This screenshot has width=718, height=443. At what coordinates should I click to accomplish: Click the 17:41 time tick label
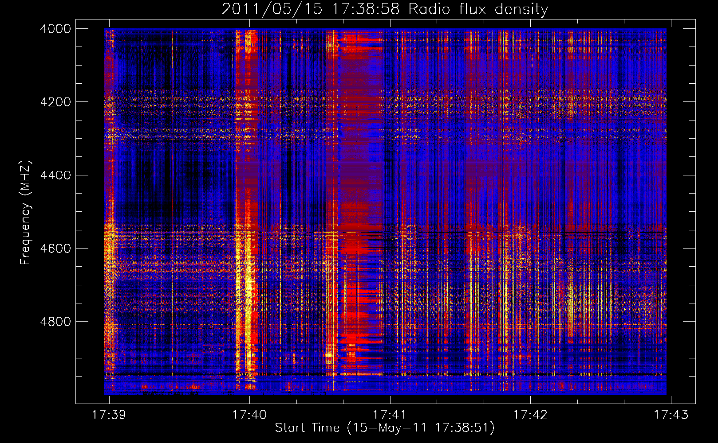click(x=390, y=415)
